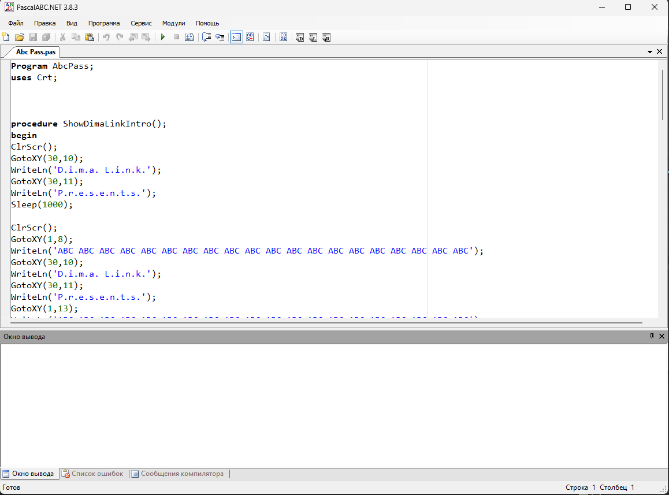Image resolution: width=669 pixels, height=495 pixels.
Task: Open the Программа menu
Action: point(104,23)
